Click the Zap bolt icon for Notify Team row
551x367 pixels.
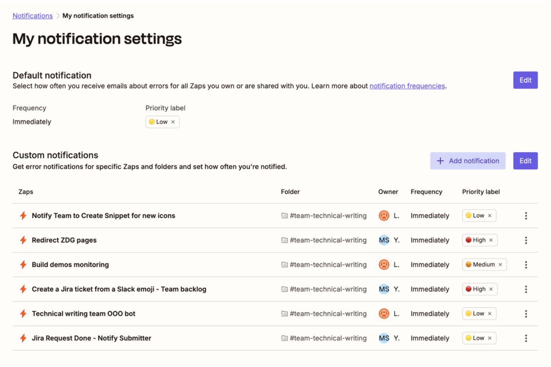23,216
